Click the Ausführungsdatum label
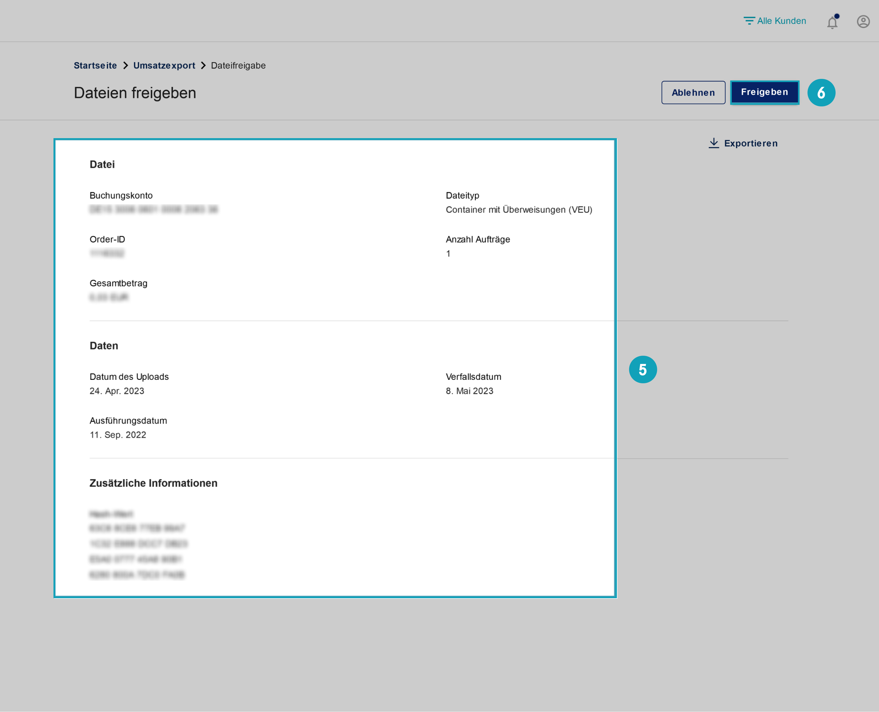The height and width of the screenshot is (712, 879). pyautogui.click(x=128, y=421)
